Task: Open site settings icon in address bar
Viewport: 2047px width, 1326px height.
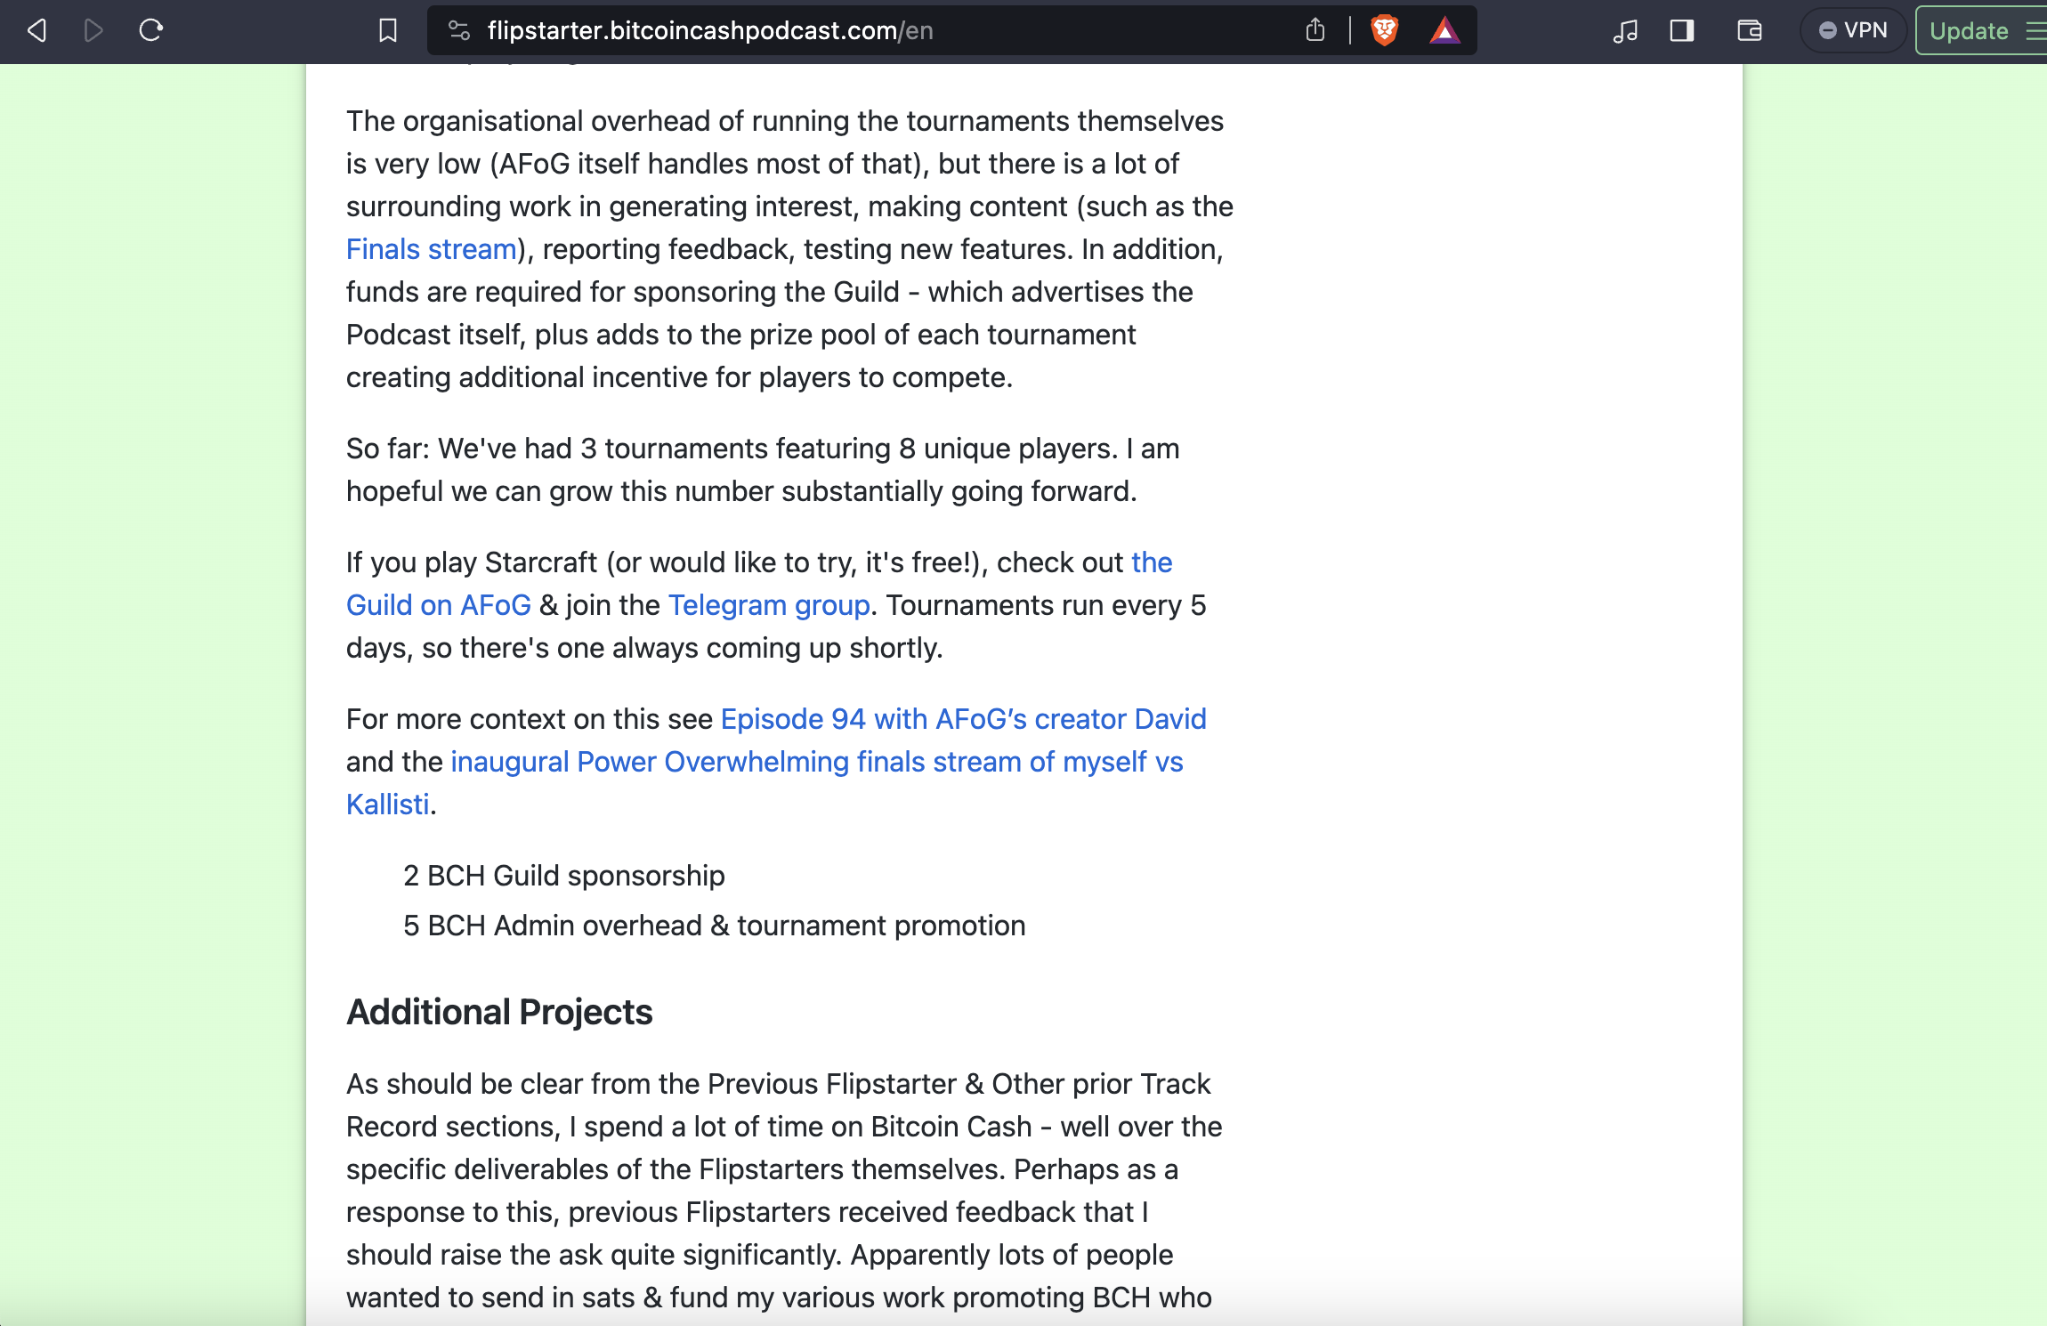Action: click(458, 31)
